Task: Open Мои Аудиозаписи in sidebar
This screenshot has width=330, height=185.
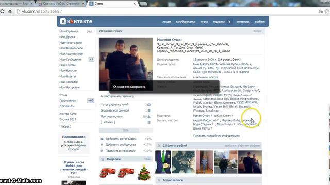Action: pyautogui.click(x=71, y=54)
